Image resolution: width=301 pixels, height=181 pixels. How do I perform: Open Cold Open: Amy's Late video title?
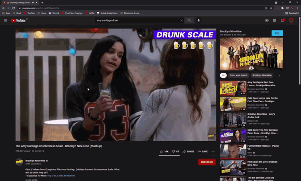coord(262,100)
